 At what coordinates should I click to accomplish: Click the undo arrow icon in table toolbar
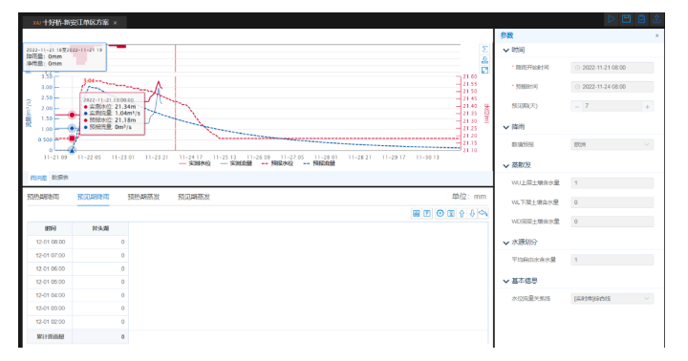484,213
